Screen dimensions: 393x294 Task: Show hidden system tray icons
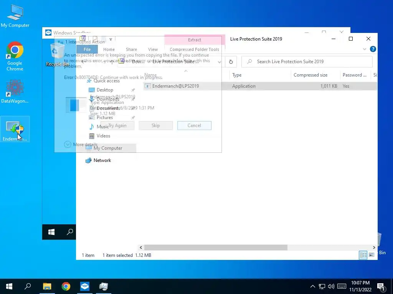(312, 286)
